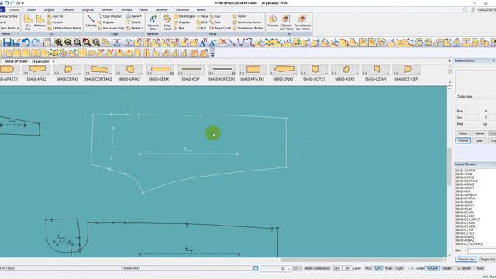This screenshot has height=279, width=496.
Task: Open the Doğrula ribbon tab
Action: pyautogui.click(x=88, y=10)
